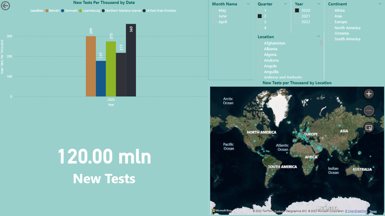Click the Bahrain legend color swatch
385x216 pixels.
47,10
